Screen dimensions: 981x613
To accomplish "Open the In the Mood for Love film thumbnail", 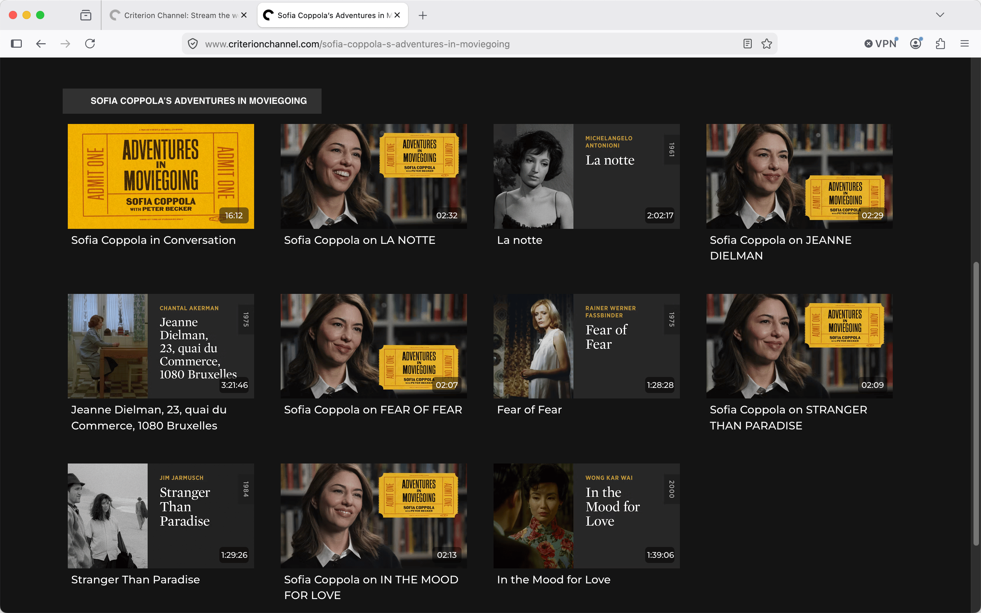I will pyautogui.click(x=587, y=516).
